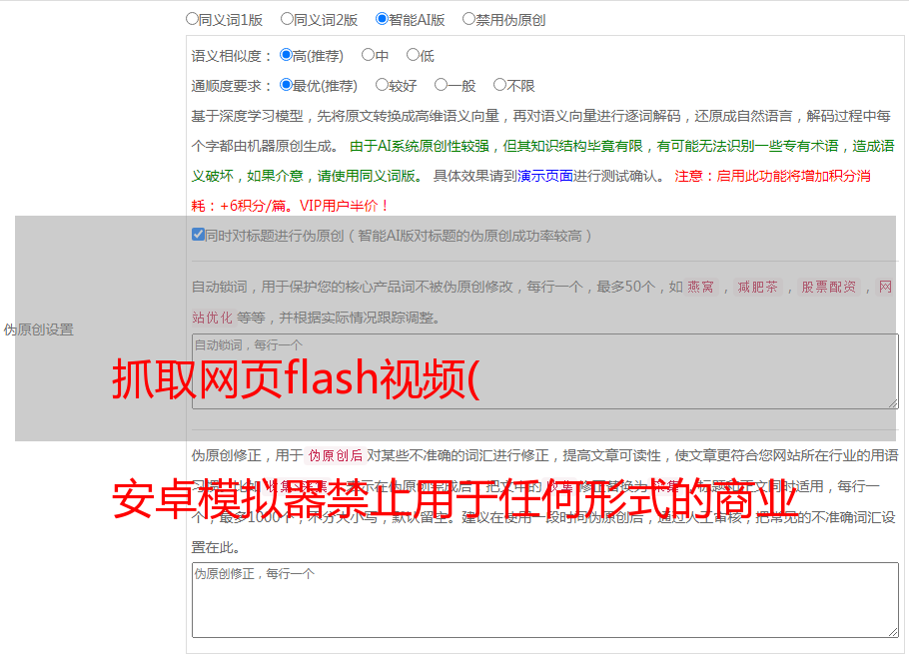Select 禁用伪原创 radio option
910x657 pixels.
[468, 19]
